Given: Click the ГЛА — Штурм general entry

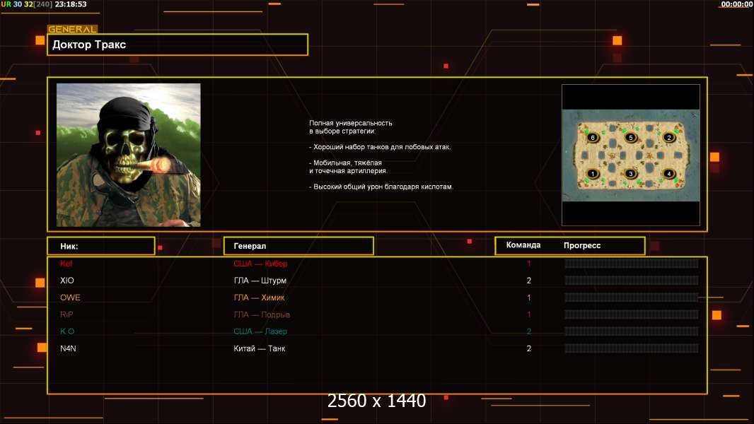Looking at the screenshot, I should 260,281.
